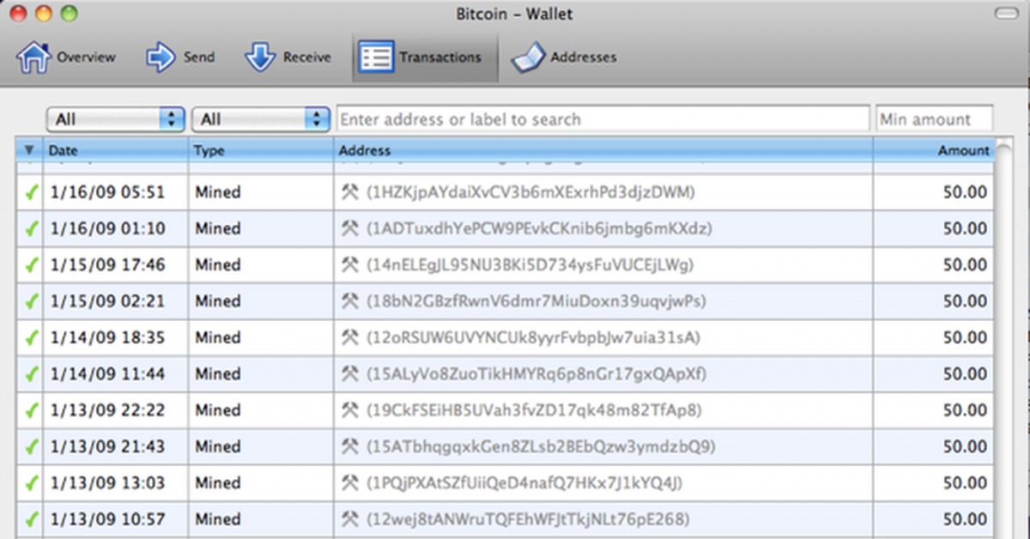Select date cell 1/14/09 18:35

[107, 337]
